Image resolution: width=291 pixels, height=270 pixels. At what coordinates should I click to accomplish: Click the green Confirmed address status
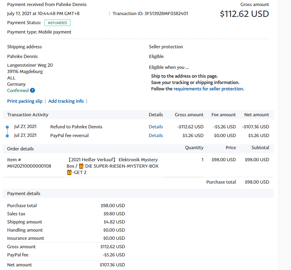tap(18, 91)
